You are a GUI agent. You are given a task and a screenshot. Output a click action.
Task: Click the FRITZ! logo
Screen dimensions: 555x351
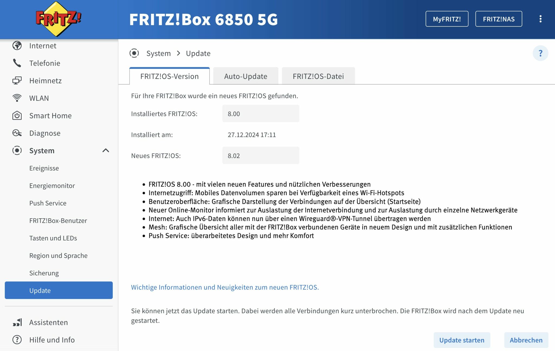[56, 19]
